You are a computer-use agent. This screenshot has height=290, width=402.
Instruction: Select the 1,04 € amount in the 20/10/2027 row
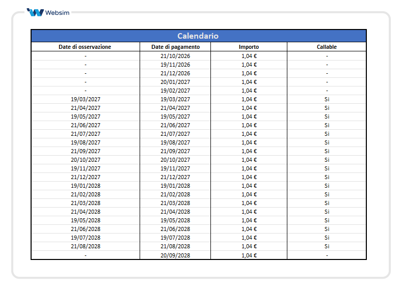click(x=249, y=160)
